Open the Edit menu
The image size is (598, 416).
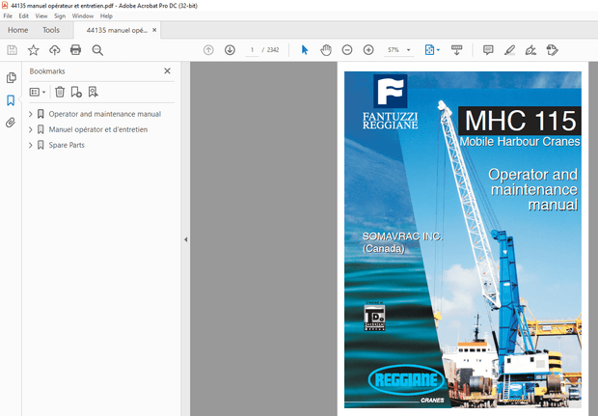click(x=24, y=16)
